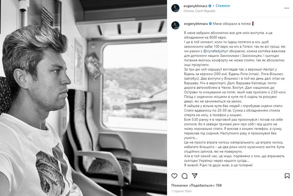This screenshot has height=196, width=293.
Task: Open the three-dot more options menu
Action: click(x=286, y=8)
